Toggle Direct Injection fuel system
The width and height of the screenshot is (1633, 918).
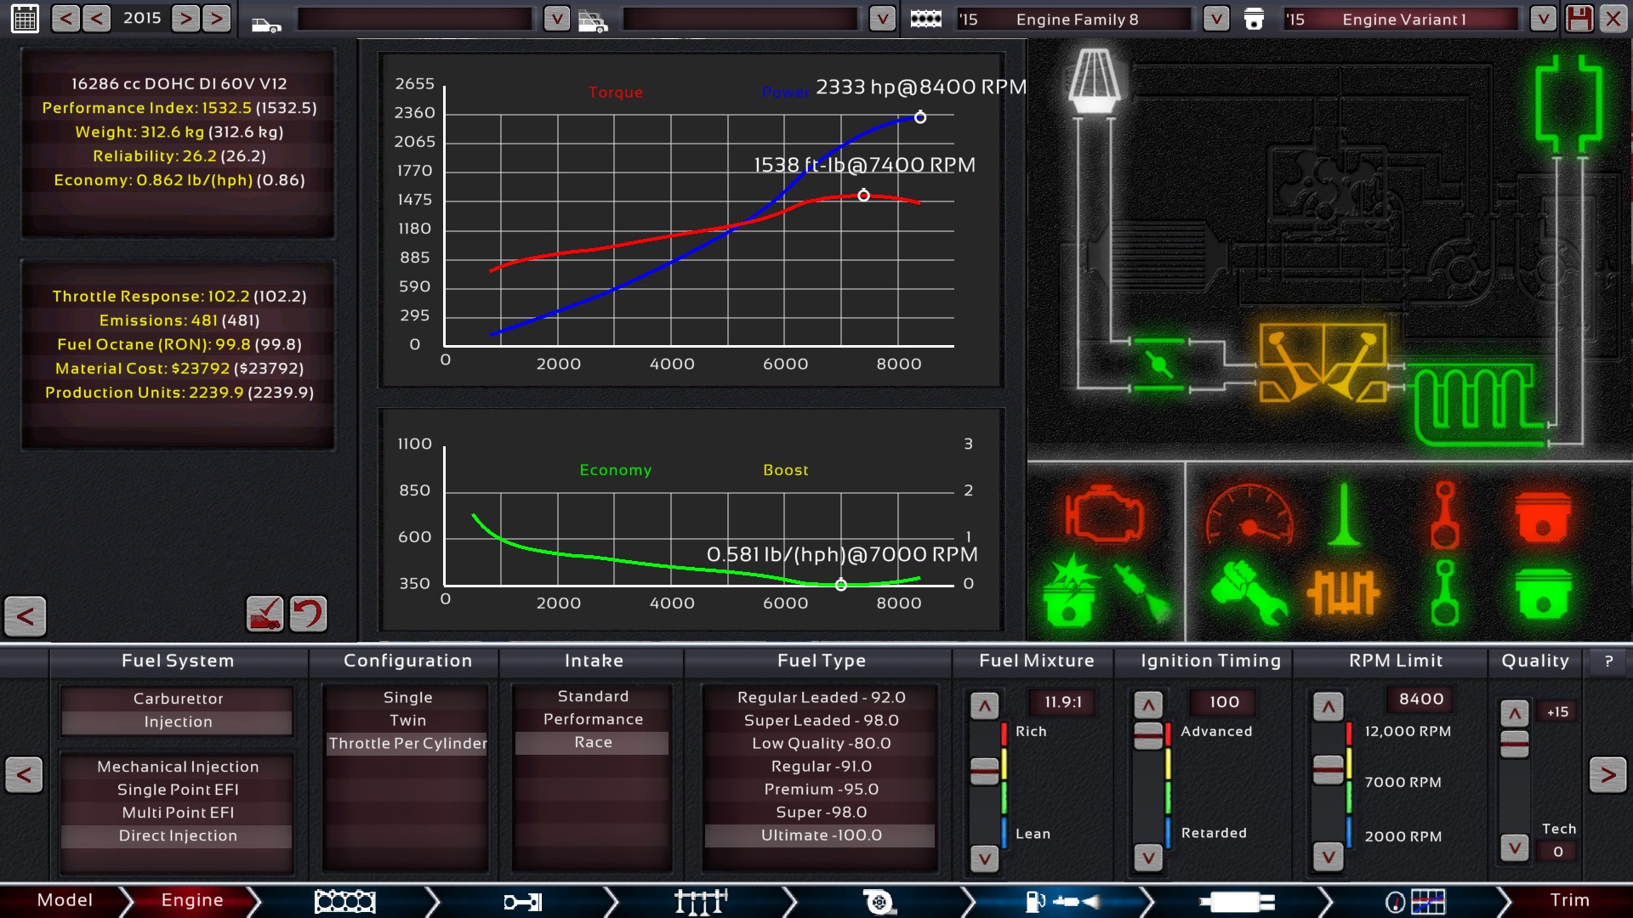coord(177,835)
